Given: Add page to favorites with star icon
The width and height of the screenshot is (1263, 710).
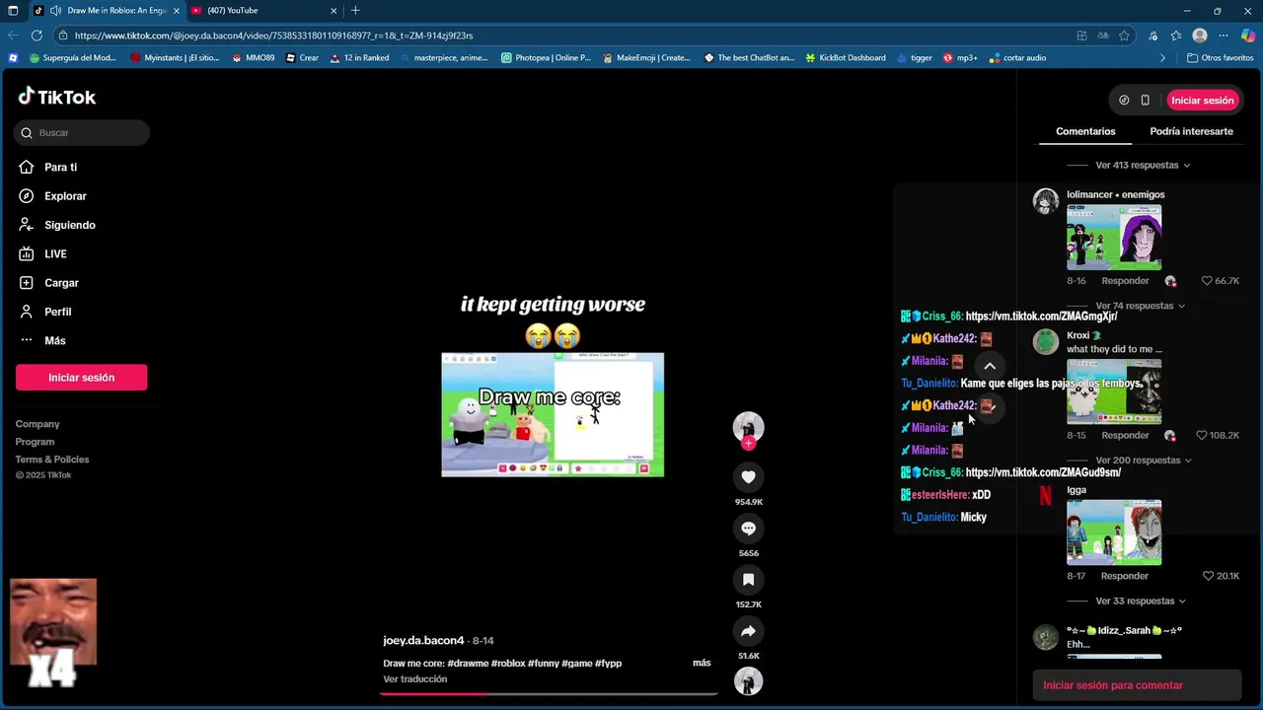Looking at the screenshot, I should 1124,35.
